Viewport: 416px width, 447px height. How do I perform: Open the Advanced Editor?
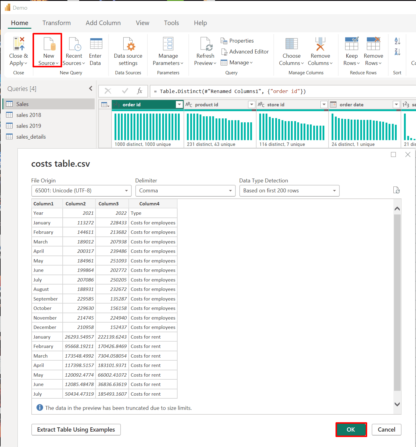coord(245,52)
